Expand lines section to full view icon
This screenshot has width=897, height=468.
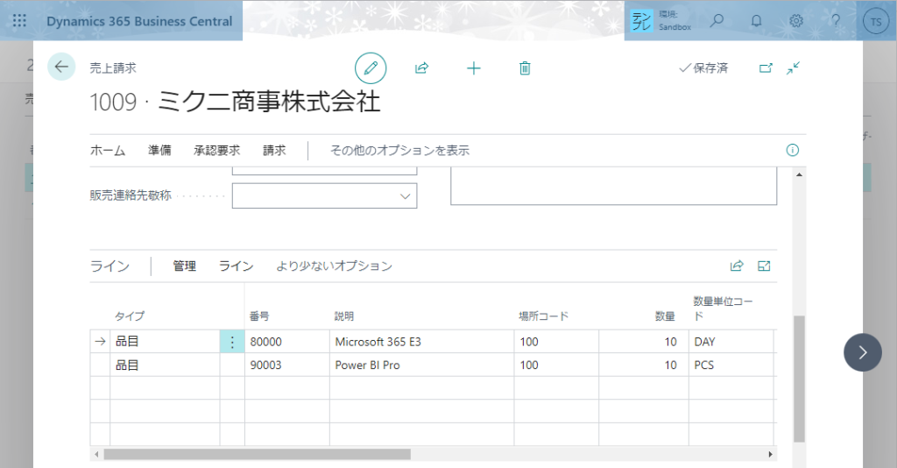tap(764, 266)
